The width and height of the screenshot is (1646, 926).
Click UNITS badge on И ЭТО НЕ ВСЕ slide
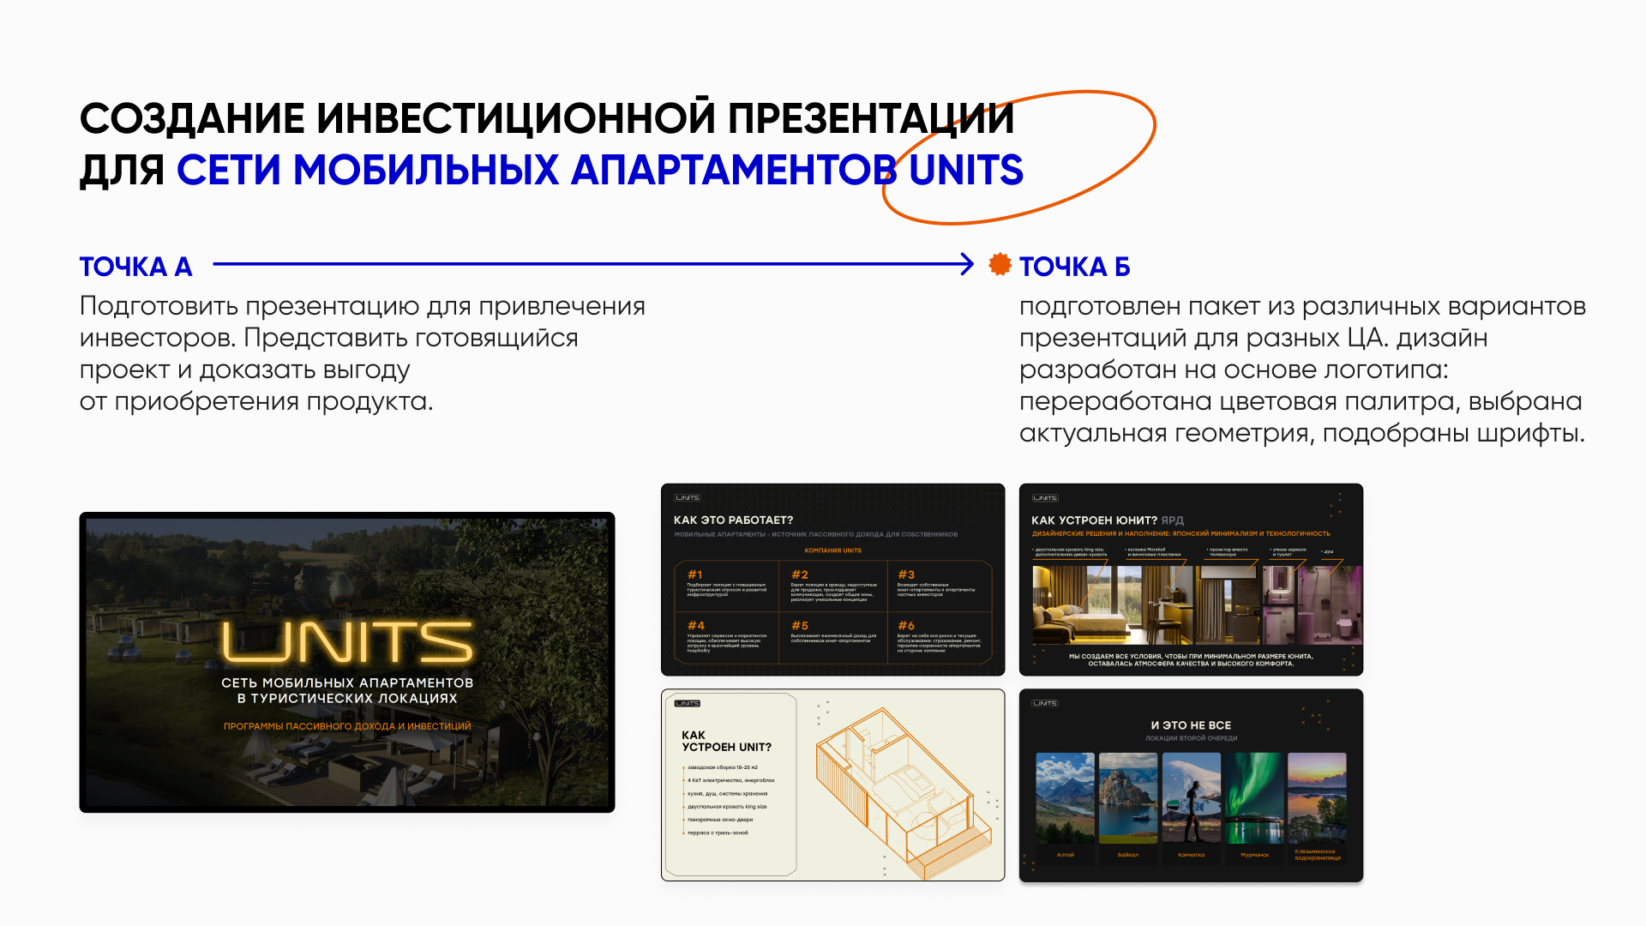pos(1045,703)
